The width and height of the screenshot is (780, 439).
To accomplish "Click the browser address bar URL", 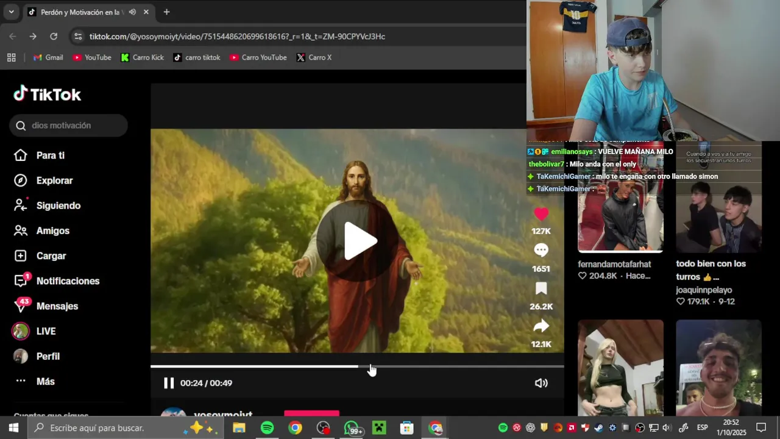I will coord(237,37).
